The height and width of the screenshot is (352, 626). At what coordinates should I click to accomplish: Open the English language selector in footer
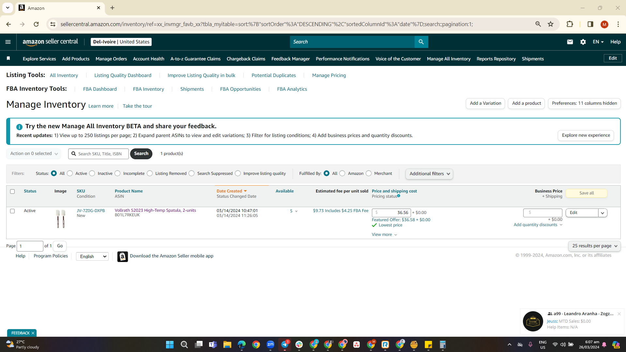tap(92, 256)
